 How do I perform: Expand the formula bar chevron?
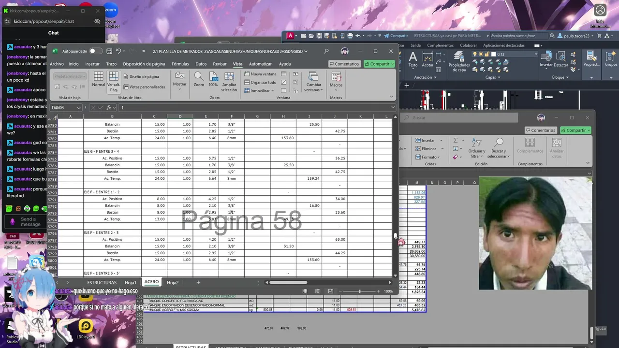[393, 107]
